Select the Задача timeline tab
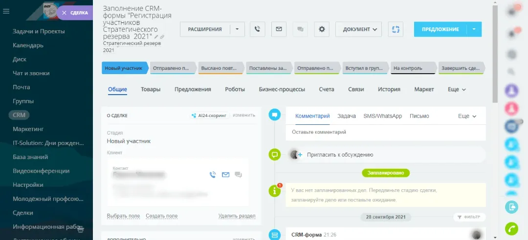The image size is (528, 240). (x=347, y=116)
